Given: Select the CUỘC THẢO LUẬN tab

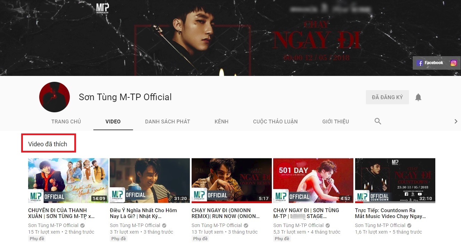Looking at the screenshot, I should (275, 122).
